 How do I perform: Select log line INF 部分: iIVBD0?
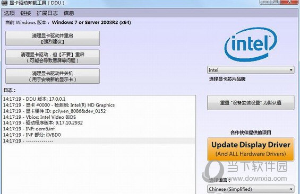point(32,135)
